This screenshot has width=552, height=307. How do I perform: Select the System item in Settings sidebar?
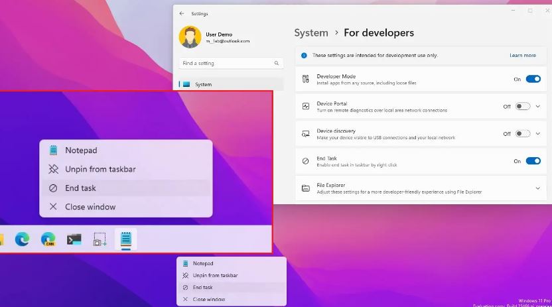tap(231, 84)
